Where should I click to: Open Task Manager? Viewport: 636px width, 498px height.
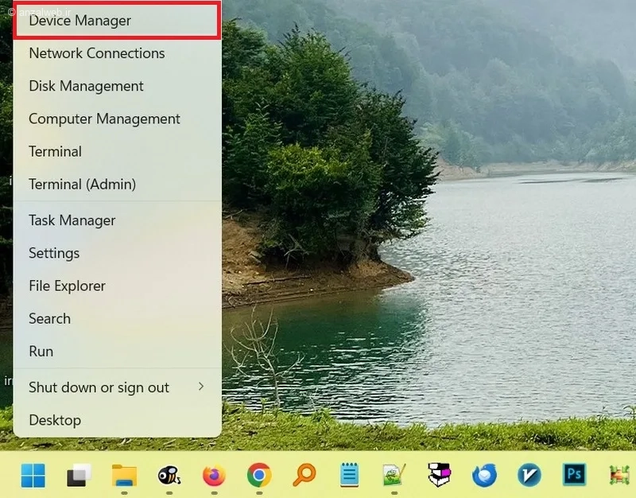point(117,220)
